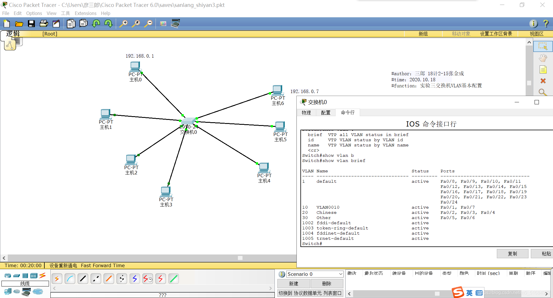Image resolution: width=553 pixels, height=298 pixels.
Task: Pick the green octal cable
Action: pos(174,279)
